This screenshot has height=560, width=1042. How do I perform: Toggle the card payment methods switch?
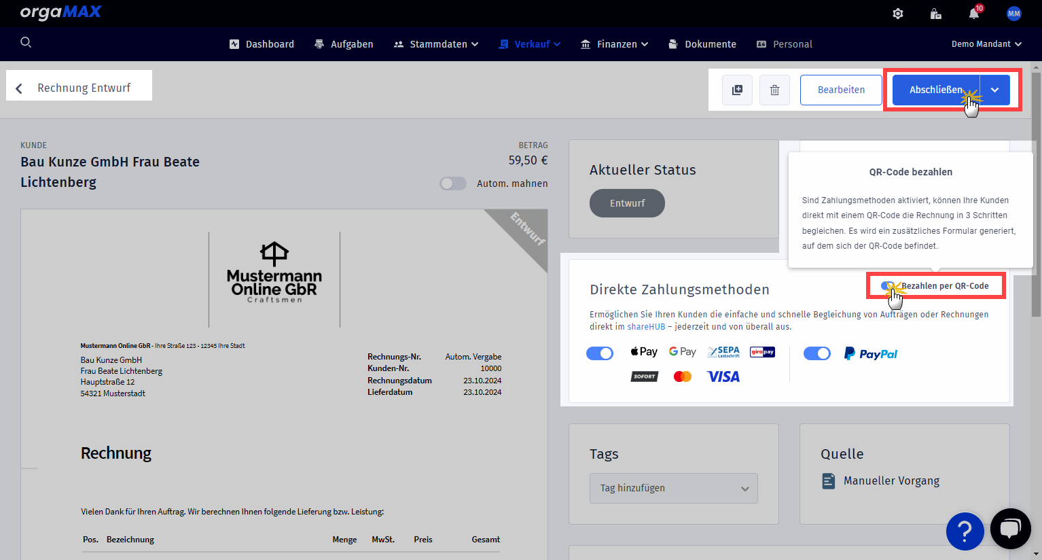(600, 353)
